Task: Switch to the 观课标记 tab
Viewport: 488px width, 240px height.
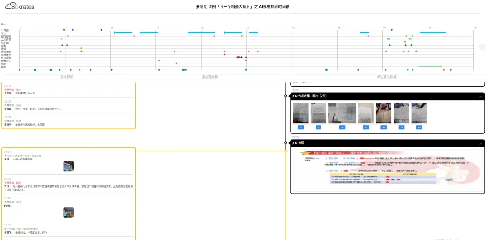Action: click(66, 77)
